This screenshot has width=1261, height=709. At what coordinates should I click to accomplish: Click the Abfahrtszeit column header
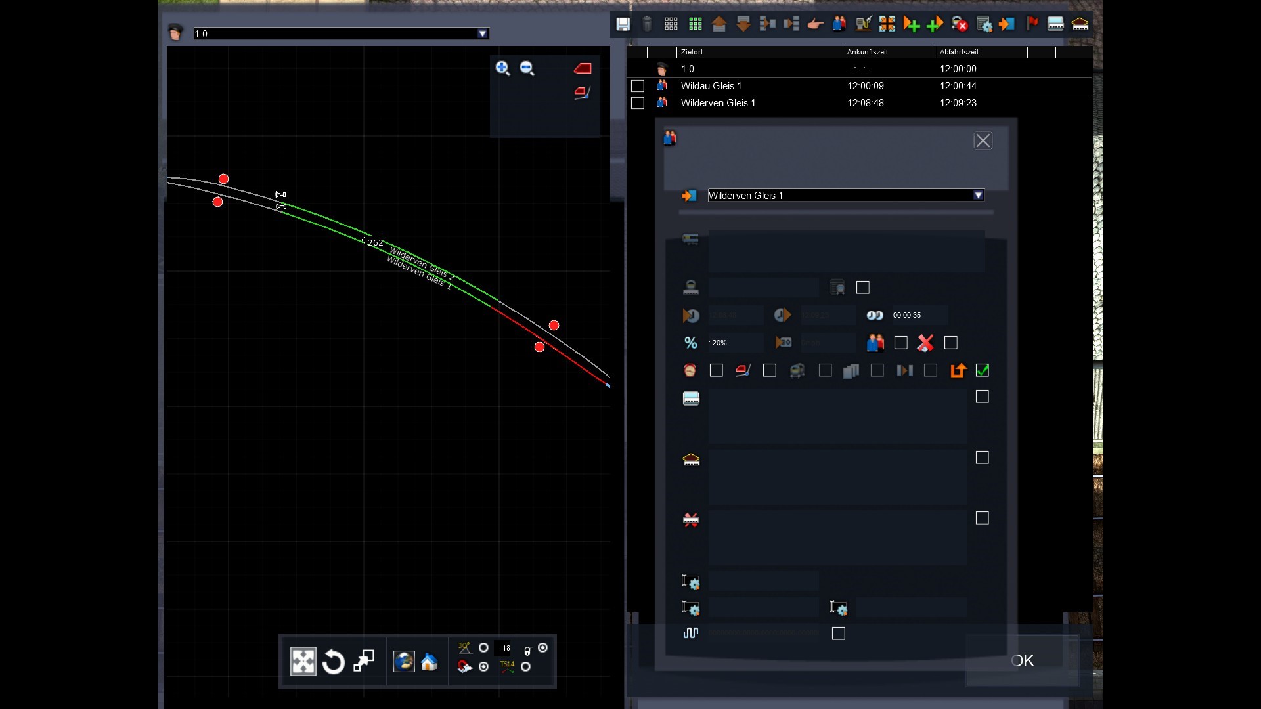(x=959, y=52)
